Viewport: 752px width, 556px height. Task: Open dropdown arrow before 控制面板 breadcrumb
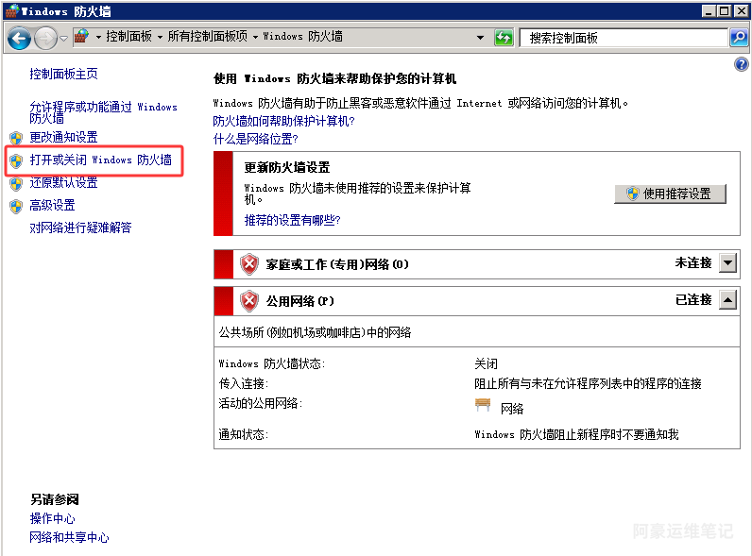(x=98, y=37)
